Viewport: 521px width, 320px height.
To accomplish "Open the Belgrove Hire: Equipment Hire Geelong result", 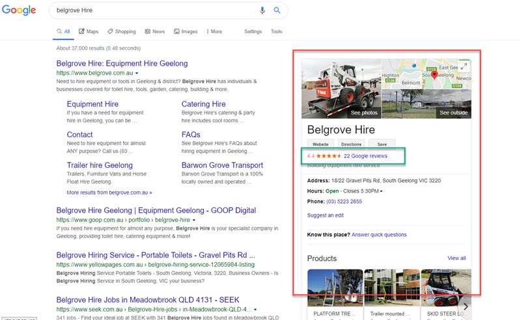I will (122, 64).
